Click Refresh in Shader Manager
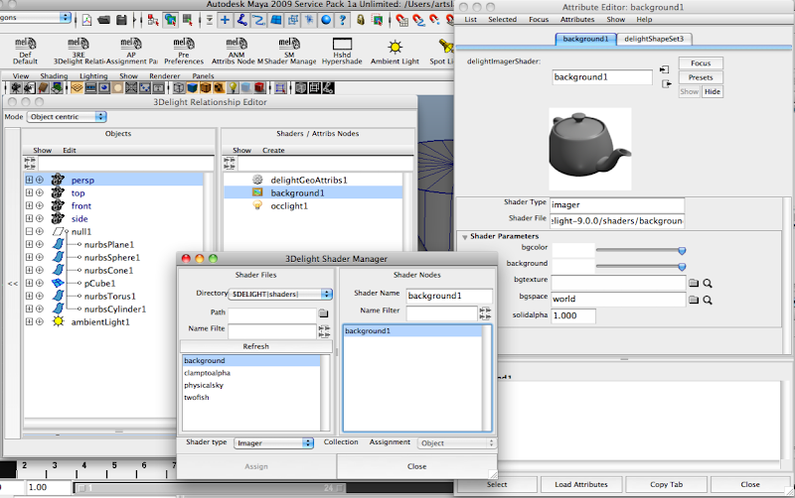 256,346
